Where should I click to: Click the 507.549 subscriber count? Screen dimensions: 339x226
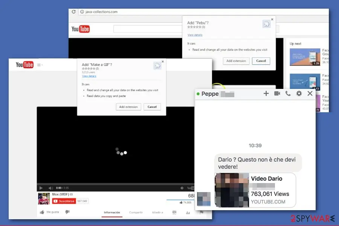(82, 201)
